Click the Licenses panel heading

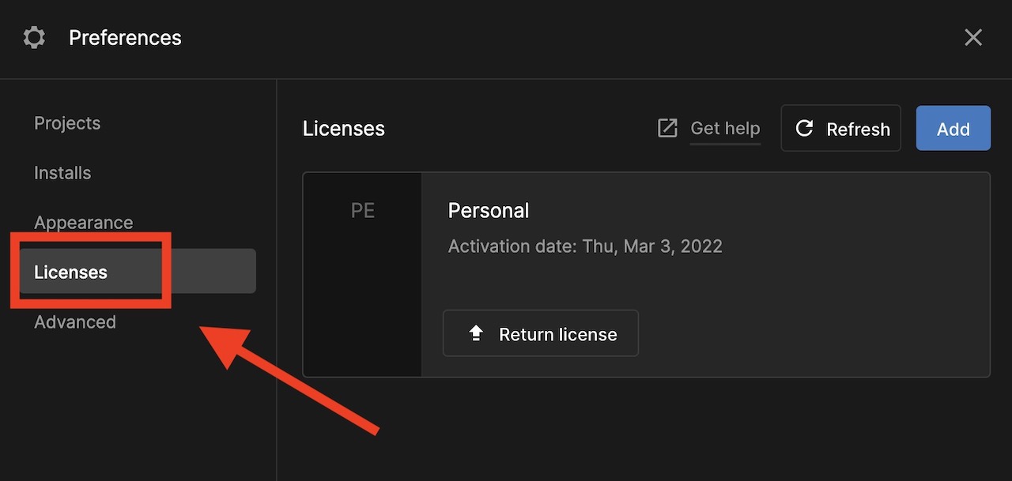(344, 129)
